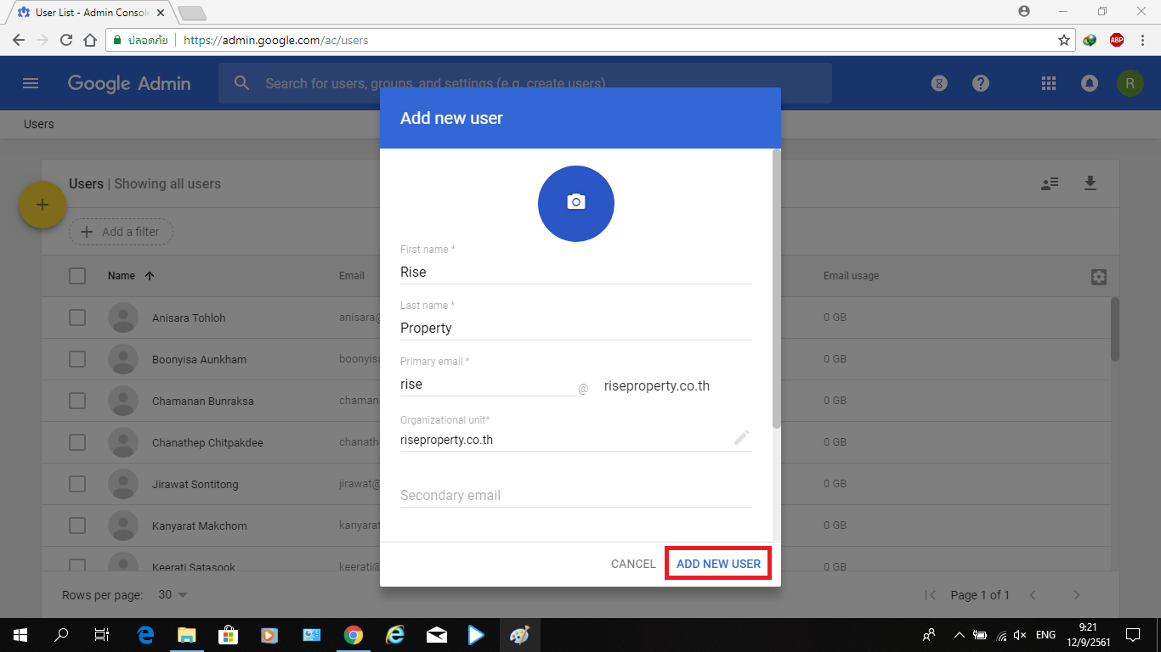Open the notifications bell icon
The image size is (1161, 652).
pyautogui.click(x=1089, y=83)
